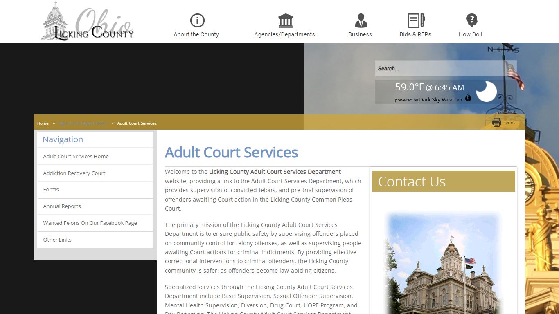Open the Annual Reports link
Screen dimensions: 559x314
[95, 206]
